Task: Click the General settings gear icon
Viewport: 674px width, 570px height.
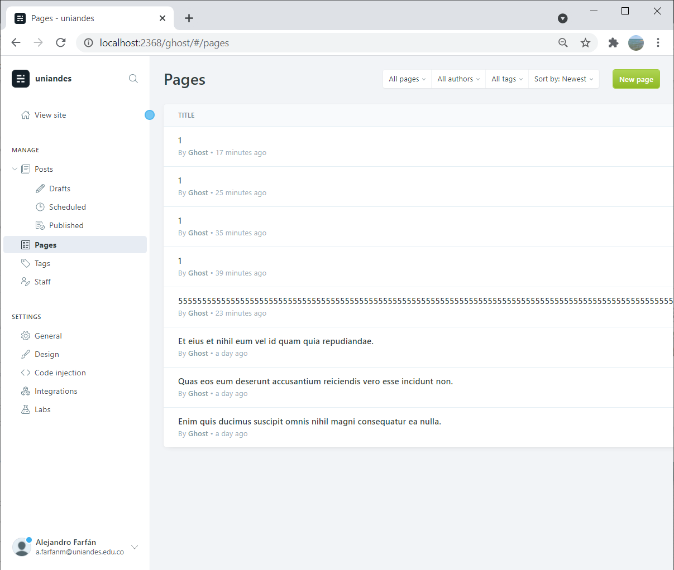Action: (x=26, y=336)
